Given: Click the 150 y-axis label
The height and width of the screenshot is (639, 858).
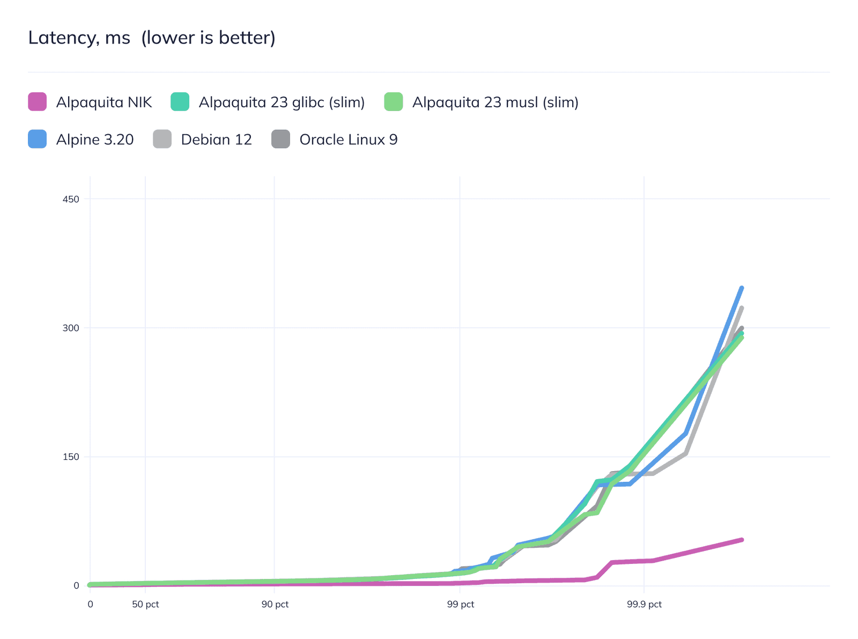Looking at the screenshot, I should [x=71, y=457].
